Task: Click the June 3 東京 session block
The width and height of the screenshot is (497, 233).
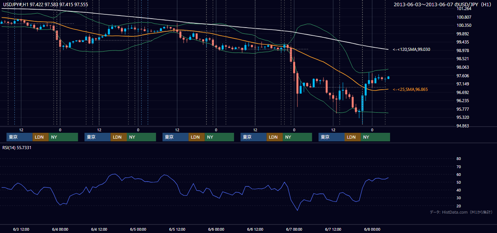Action: pyautogui.click(x=19, y=137)
